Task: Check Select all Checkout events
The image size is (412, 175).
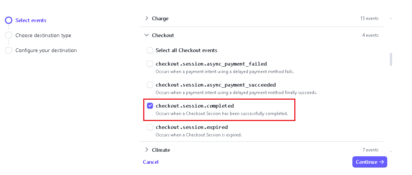Action: 150,50
